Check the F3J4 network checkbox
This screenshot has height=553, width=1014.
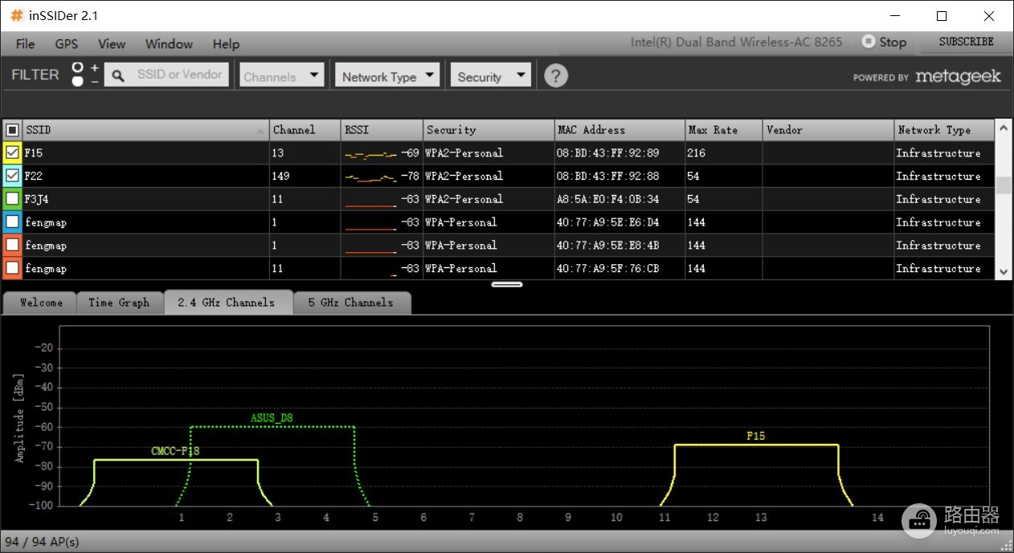13,198
